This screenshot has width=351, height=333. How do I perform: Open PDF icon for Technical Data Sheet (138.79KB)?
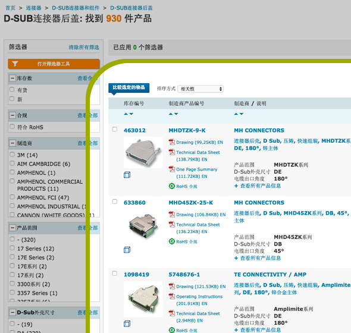[172, 152]
